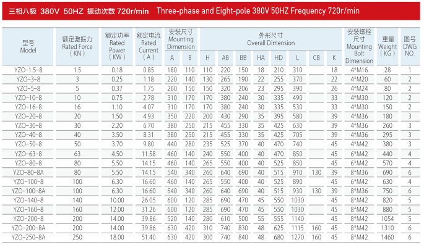This screenshot has height=245, width=424.
Task: Click the Weight (KG) column header
Action: pos(387,46)
